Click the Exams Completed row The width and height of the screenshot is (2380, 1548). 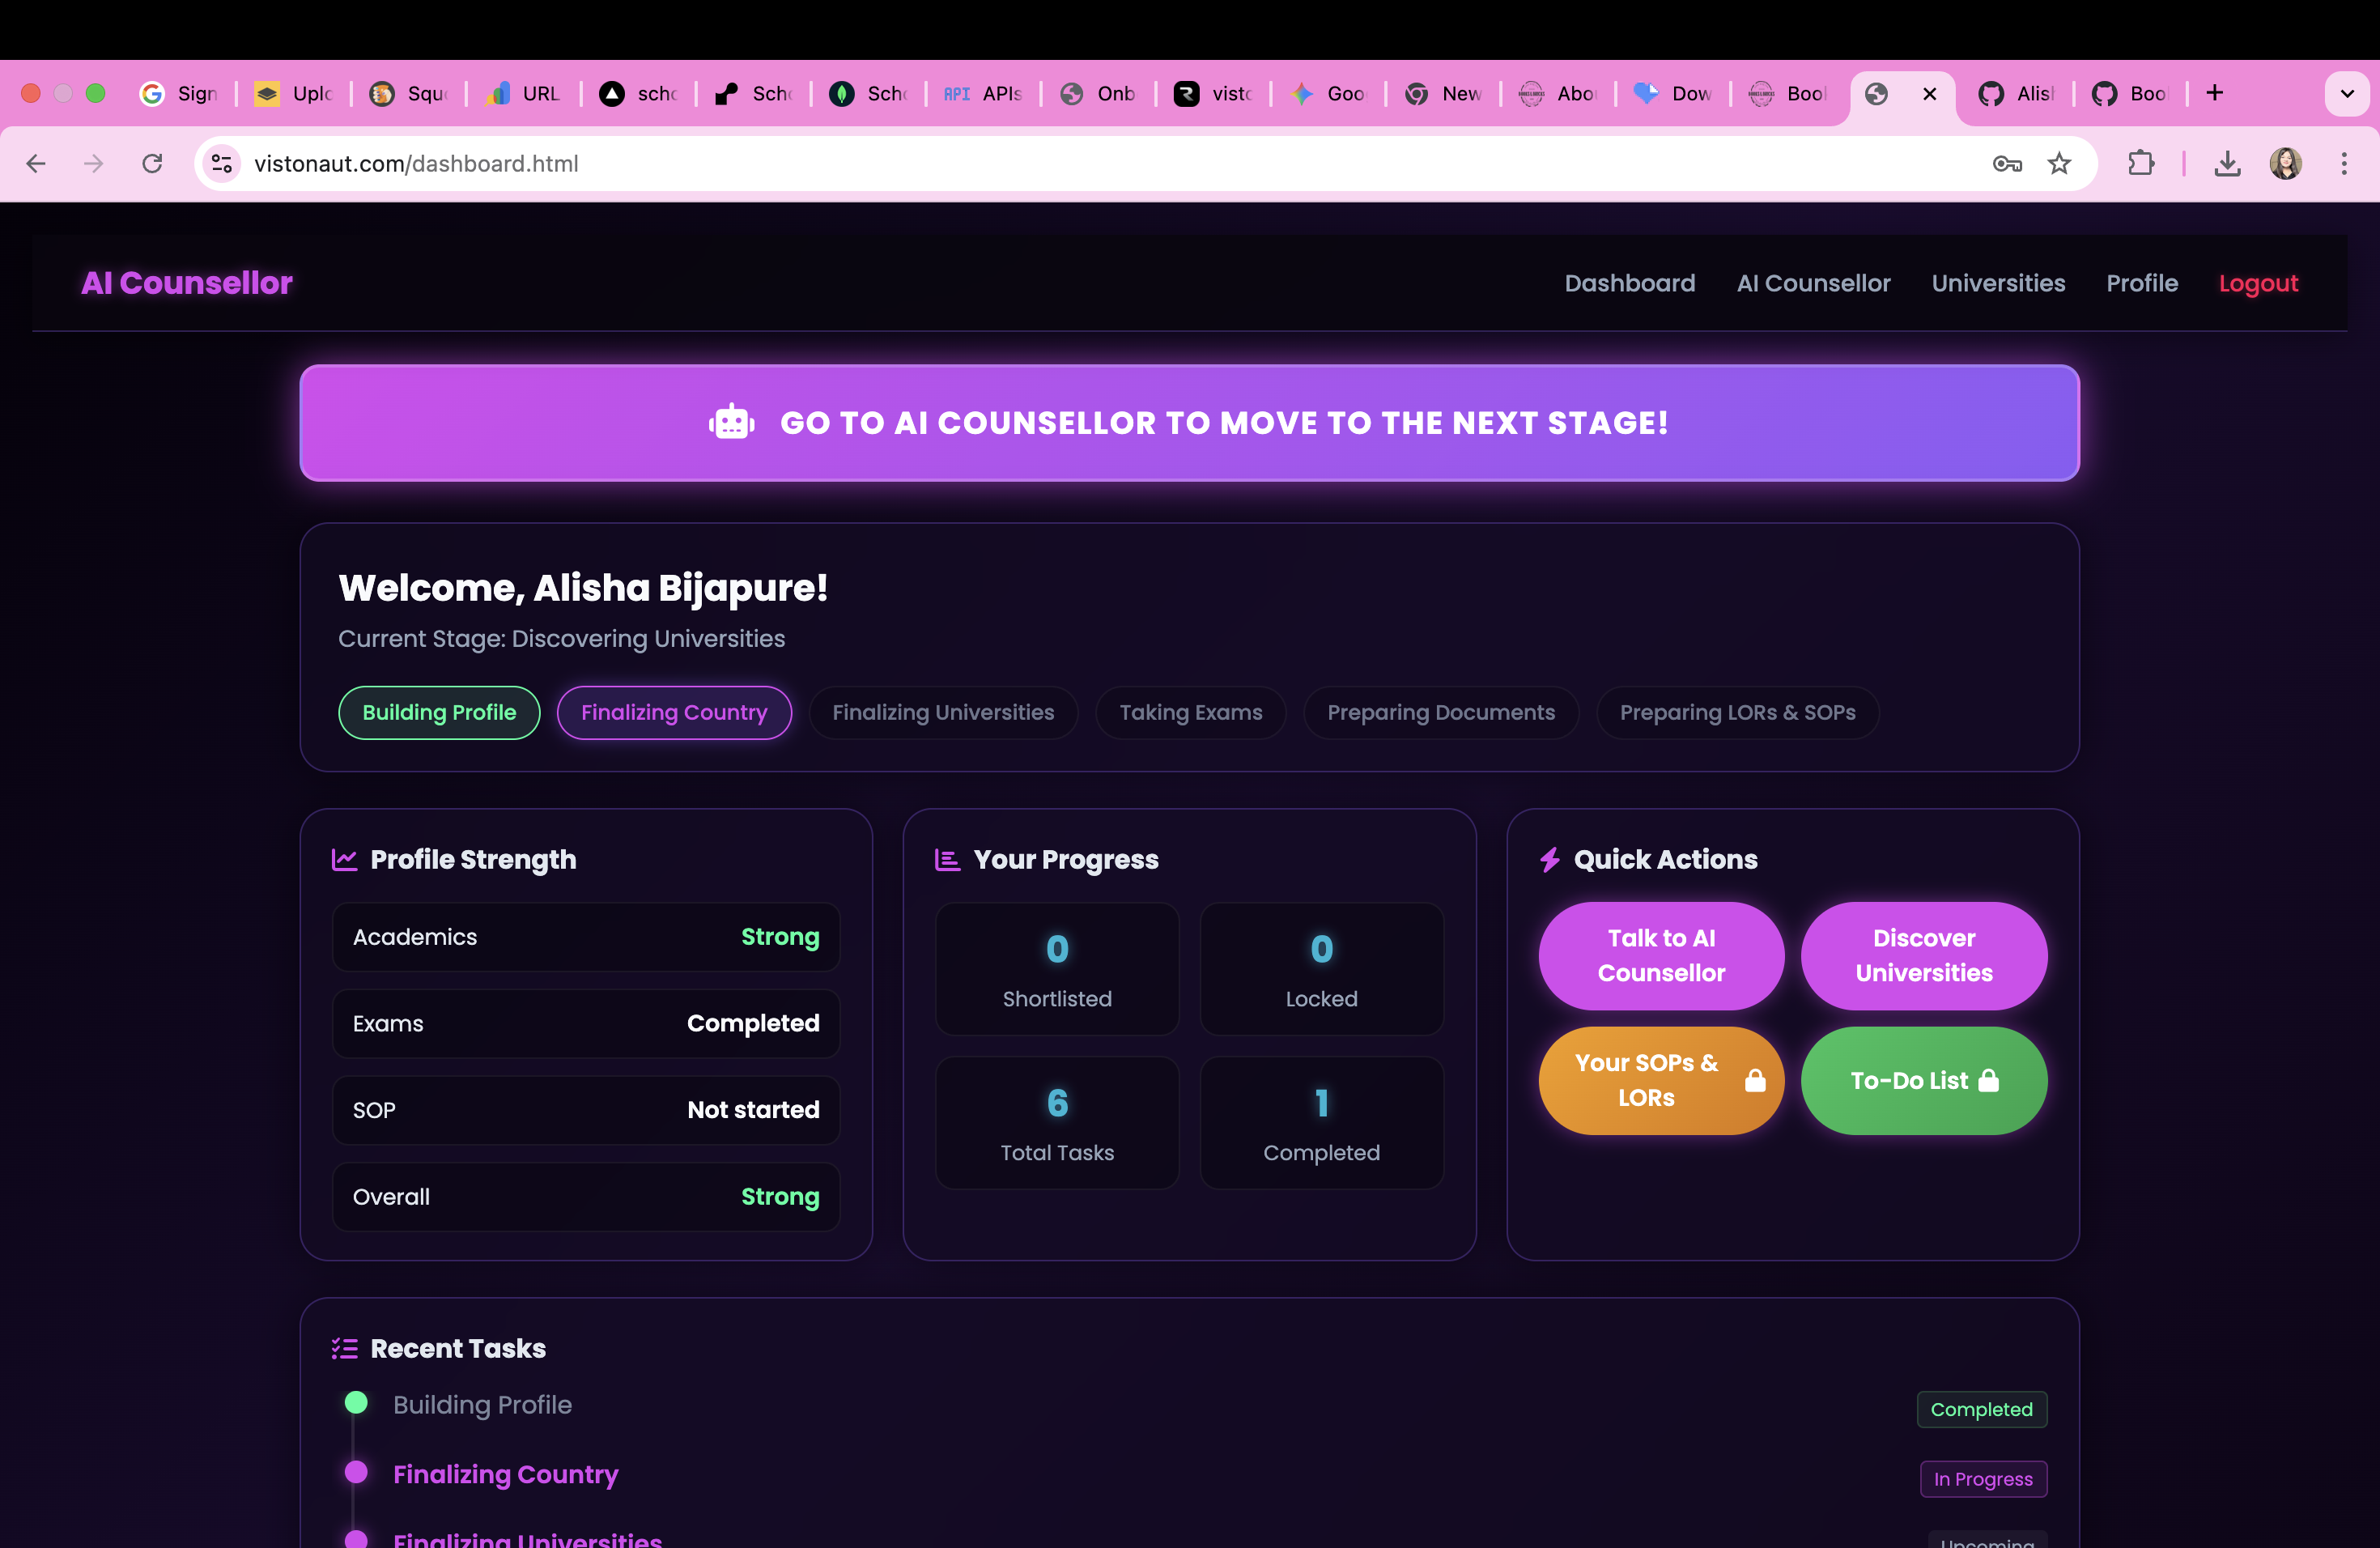click(586, 1024)
